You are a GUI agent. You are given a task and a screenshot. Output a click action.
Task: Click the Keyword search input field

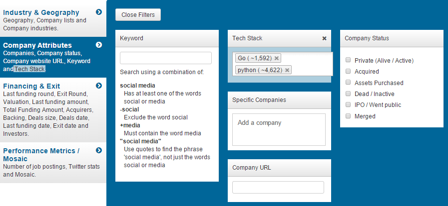point(166,58)
